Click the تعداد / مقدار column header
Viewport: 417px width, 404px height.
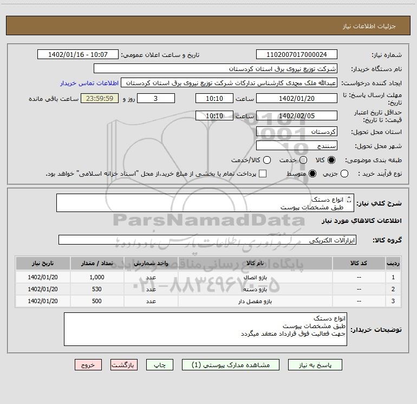click(97, 263)
